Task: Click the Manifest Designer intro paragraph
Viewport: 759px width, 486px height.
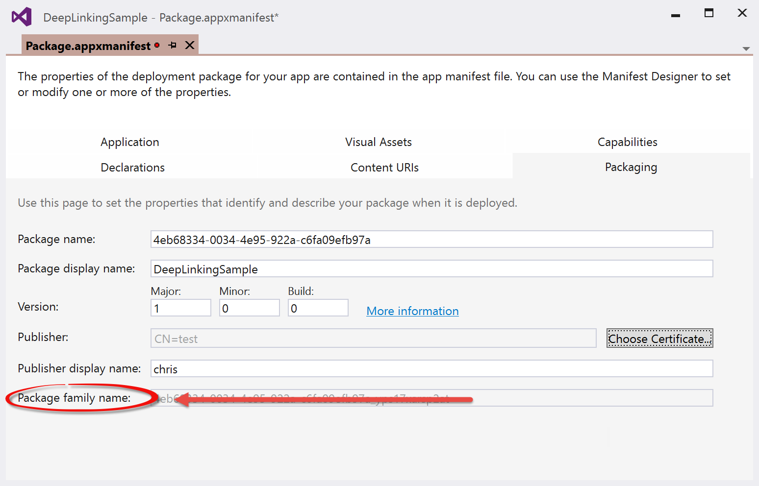Action: coord(374,84)
